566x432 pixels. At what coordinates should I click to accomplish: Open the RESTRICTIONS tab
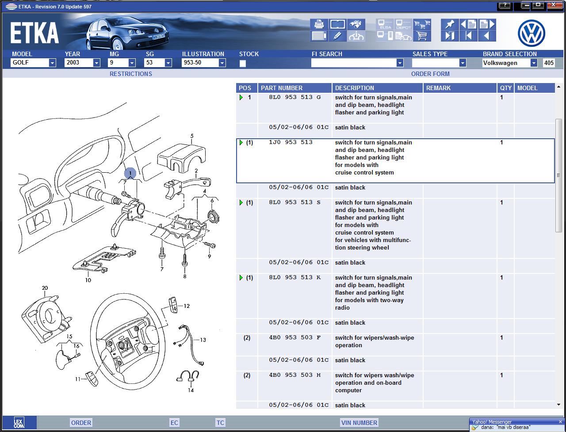tap(131, 74)
